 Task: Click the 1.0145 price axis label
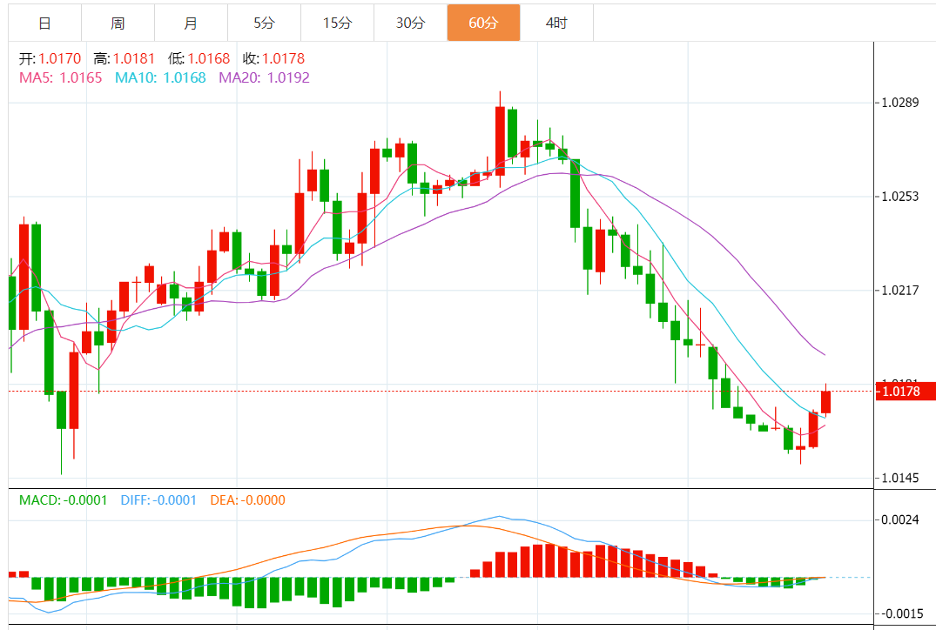point(900,478)
